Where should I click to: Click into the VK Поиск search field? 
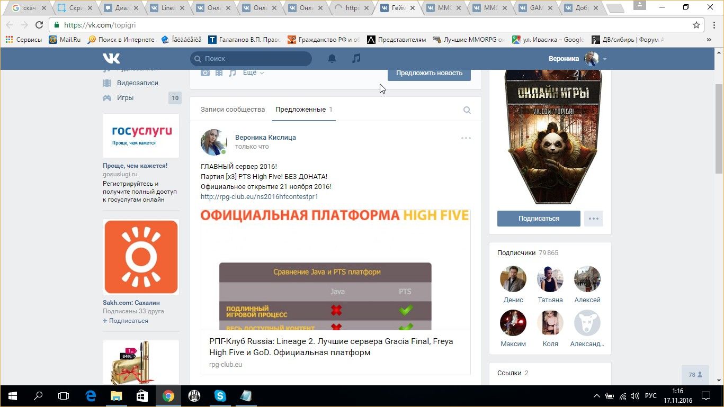(x=254, y=59)
